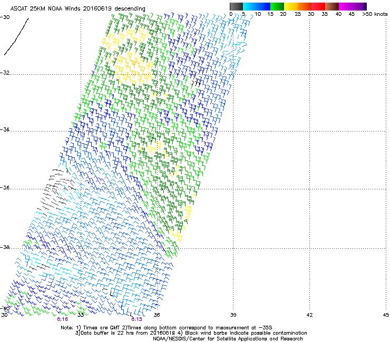Click the longitude axis label '42'
This screenshot has width=390, height=342.
coord(309,315)
